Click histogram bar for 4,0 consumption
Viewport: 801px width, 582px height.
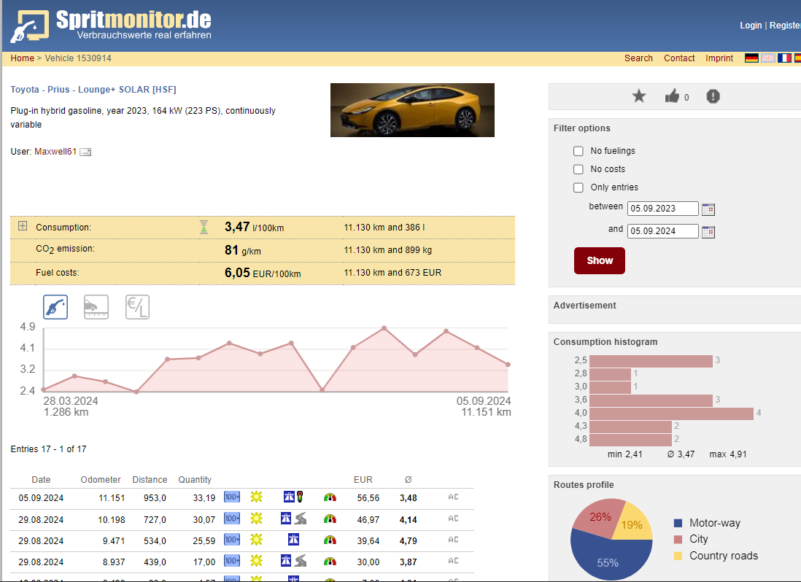(x=671, y=413)
